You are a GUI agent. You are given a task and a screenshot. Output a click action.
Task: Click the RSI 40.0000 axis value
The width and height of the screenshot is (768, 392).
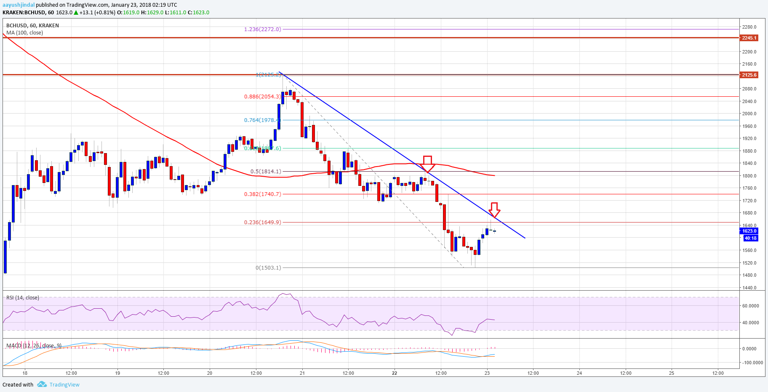750,323
